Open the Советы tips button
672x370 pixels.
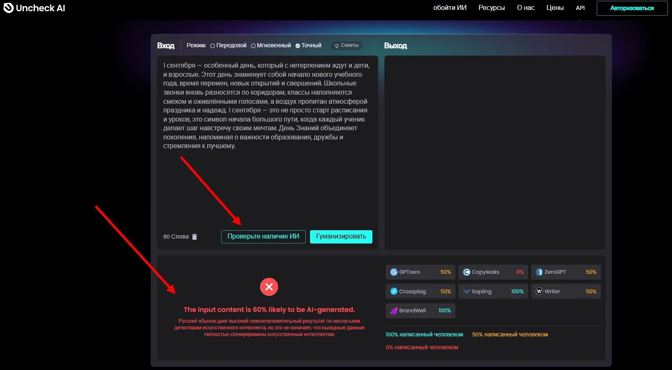tap(346, 46)
